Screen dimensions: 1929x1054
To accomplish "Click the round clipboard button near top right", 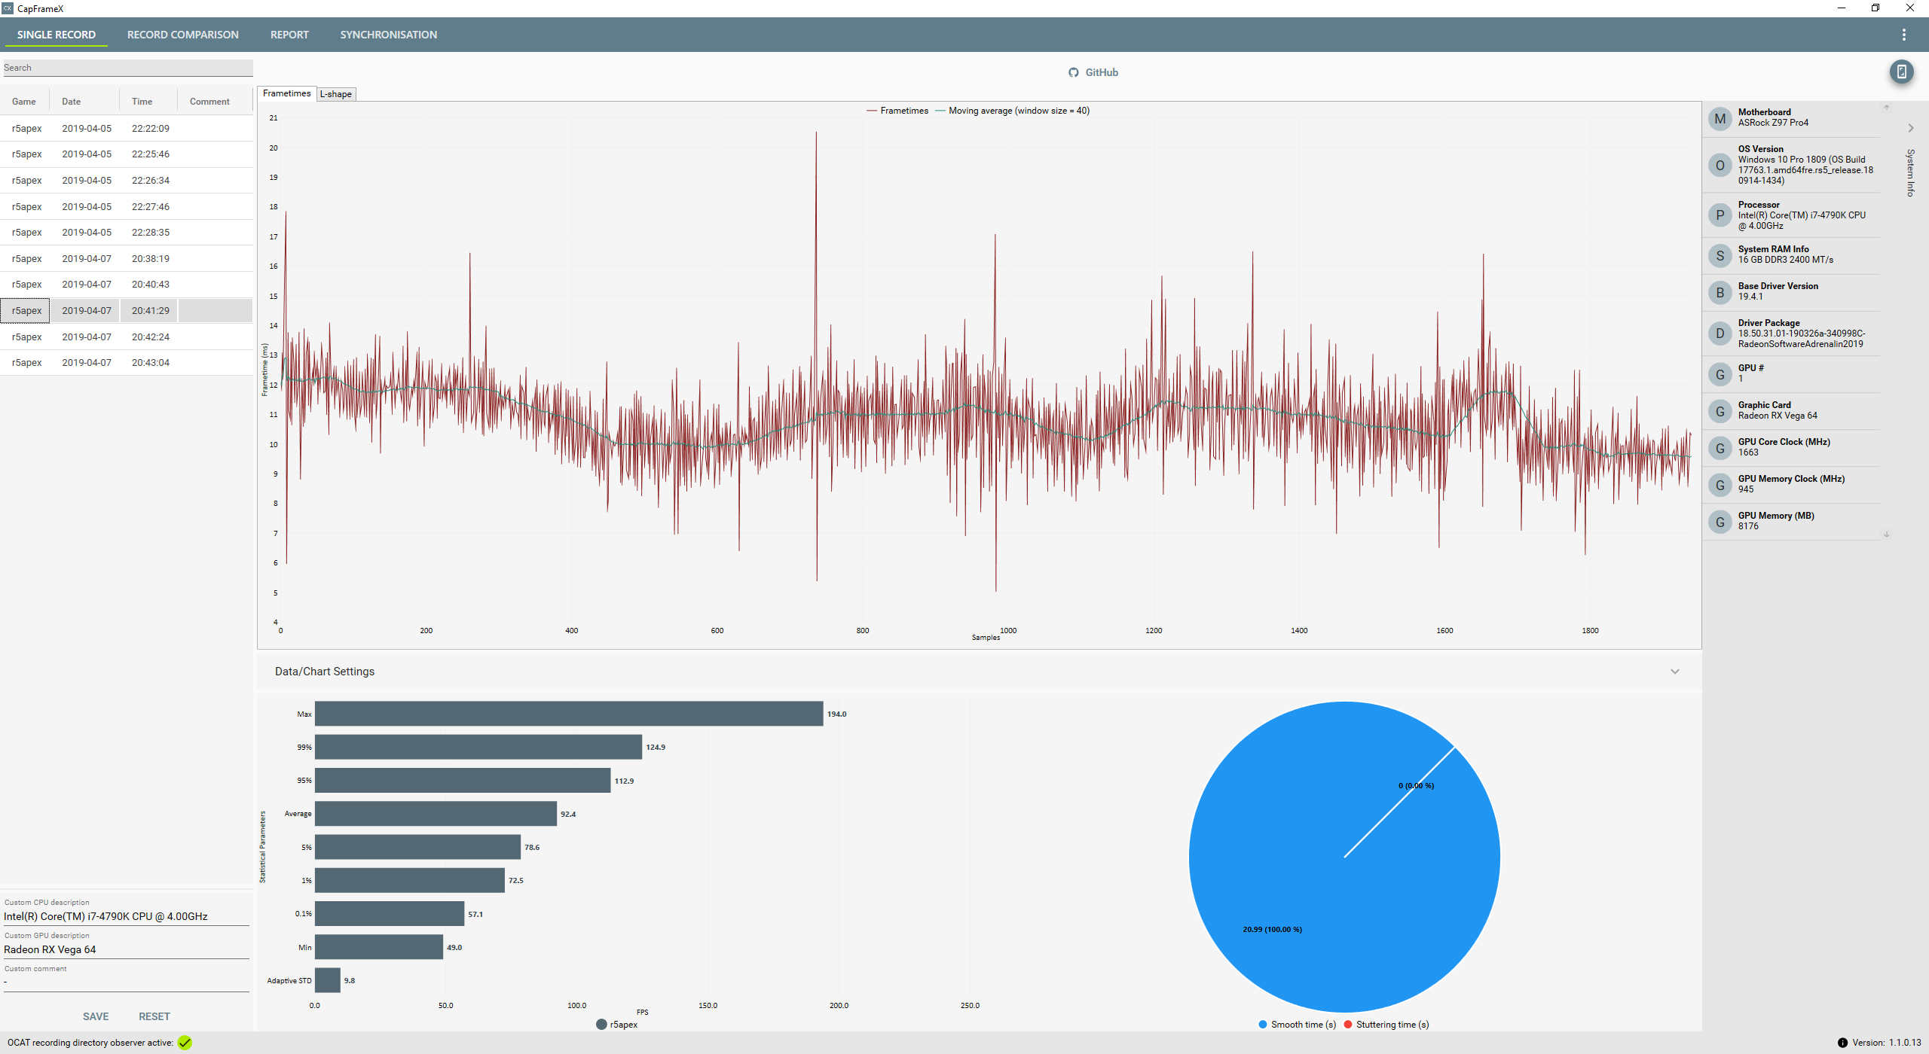I will pyautogui.click(x=1901, y=72).
